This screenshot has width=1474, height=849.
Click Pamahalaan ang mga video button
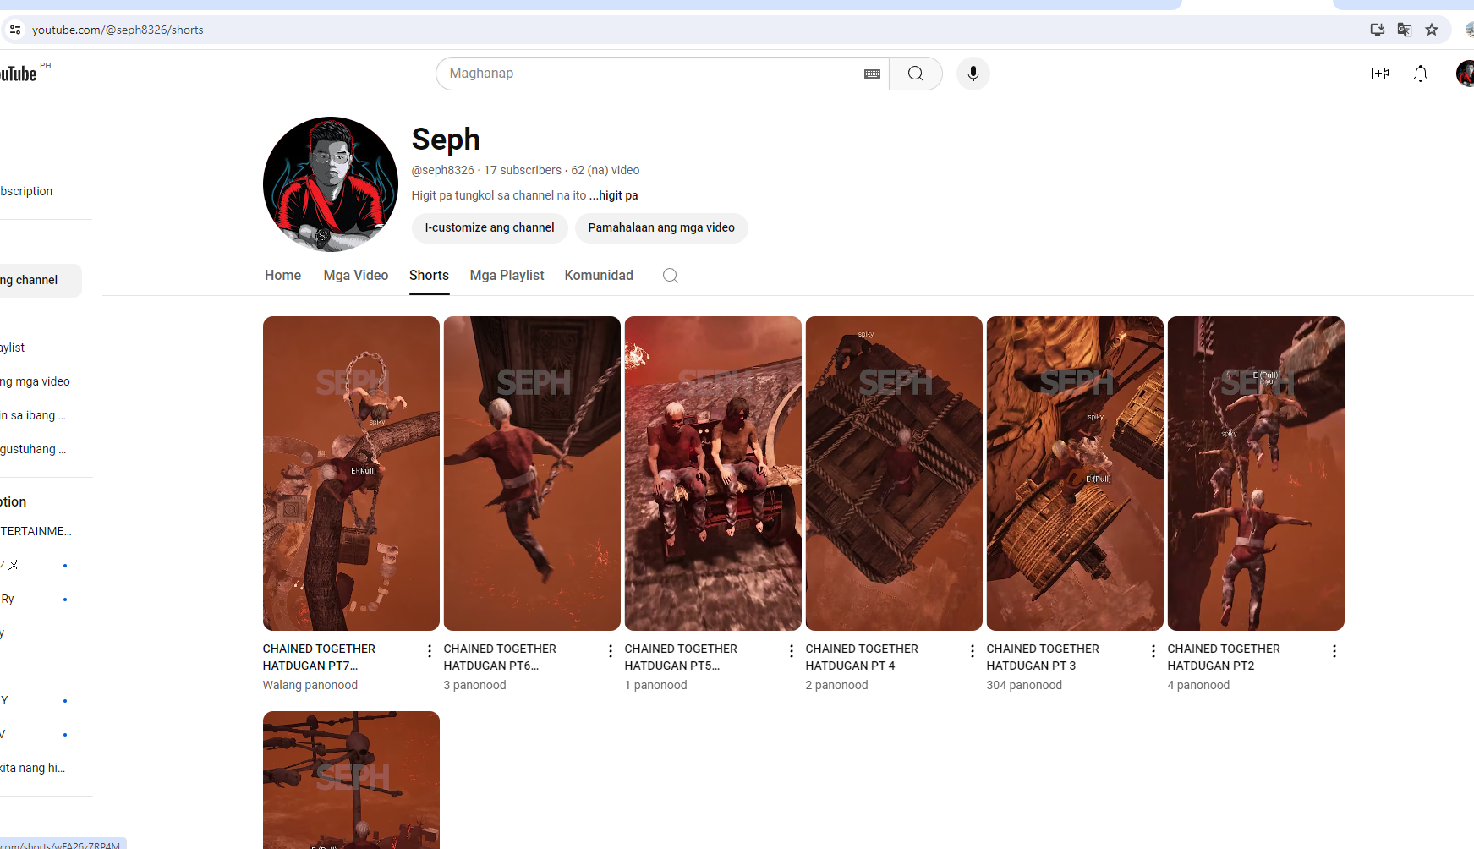coord(661,228)
